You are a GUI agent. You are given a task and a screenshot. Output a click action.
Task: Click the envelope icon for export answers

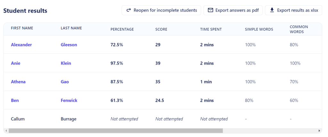210,10
